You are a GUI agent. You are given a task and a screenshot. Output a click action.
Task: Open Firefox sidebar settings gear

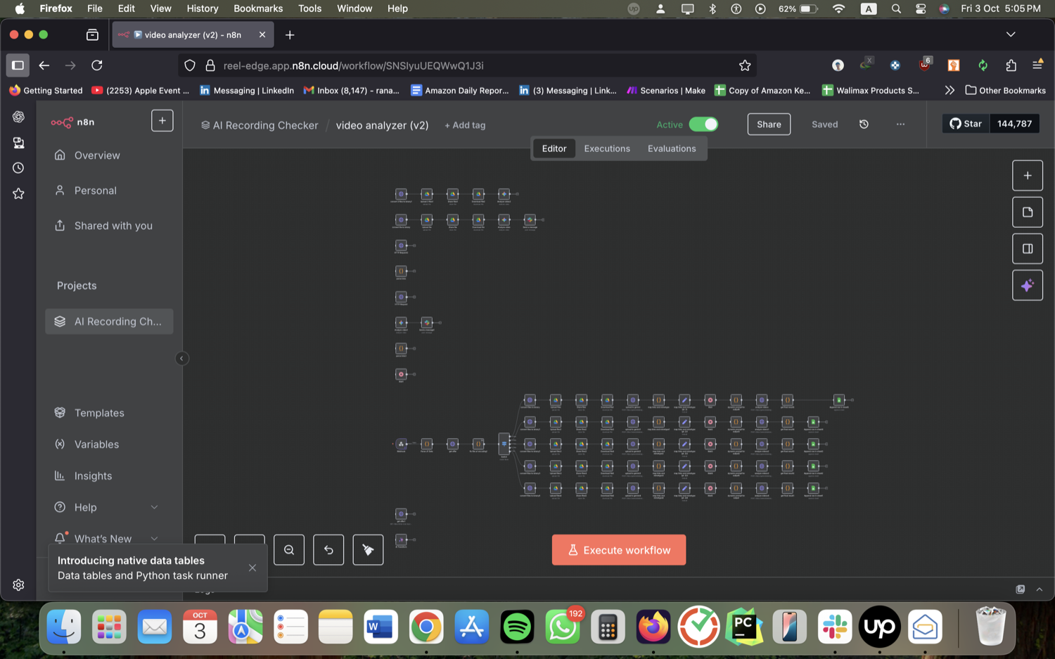18,585
